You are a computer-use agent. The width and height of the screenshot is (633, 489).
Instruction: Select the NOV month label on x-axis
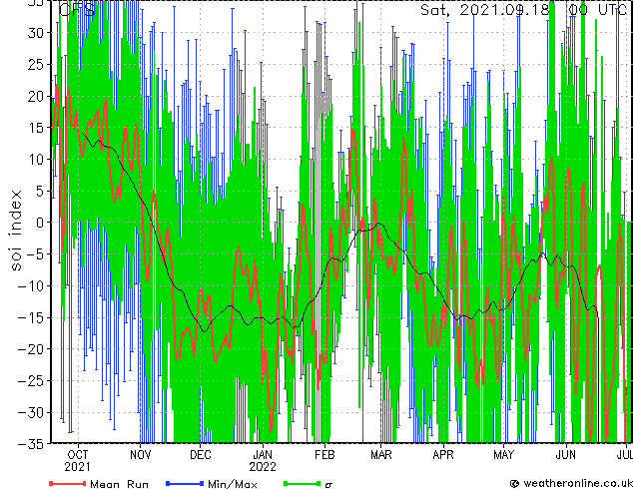141,453
